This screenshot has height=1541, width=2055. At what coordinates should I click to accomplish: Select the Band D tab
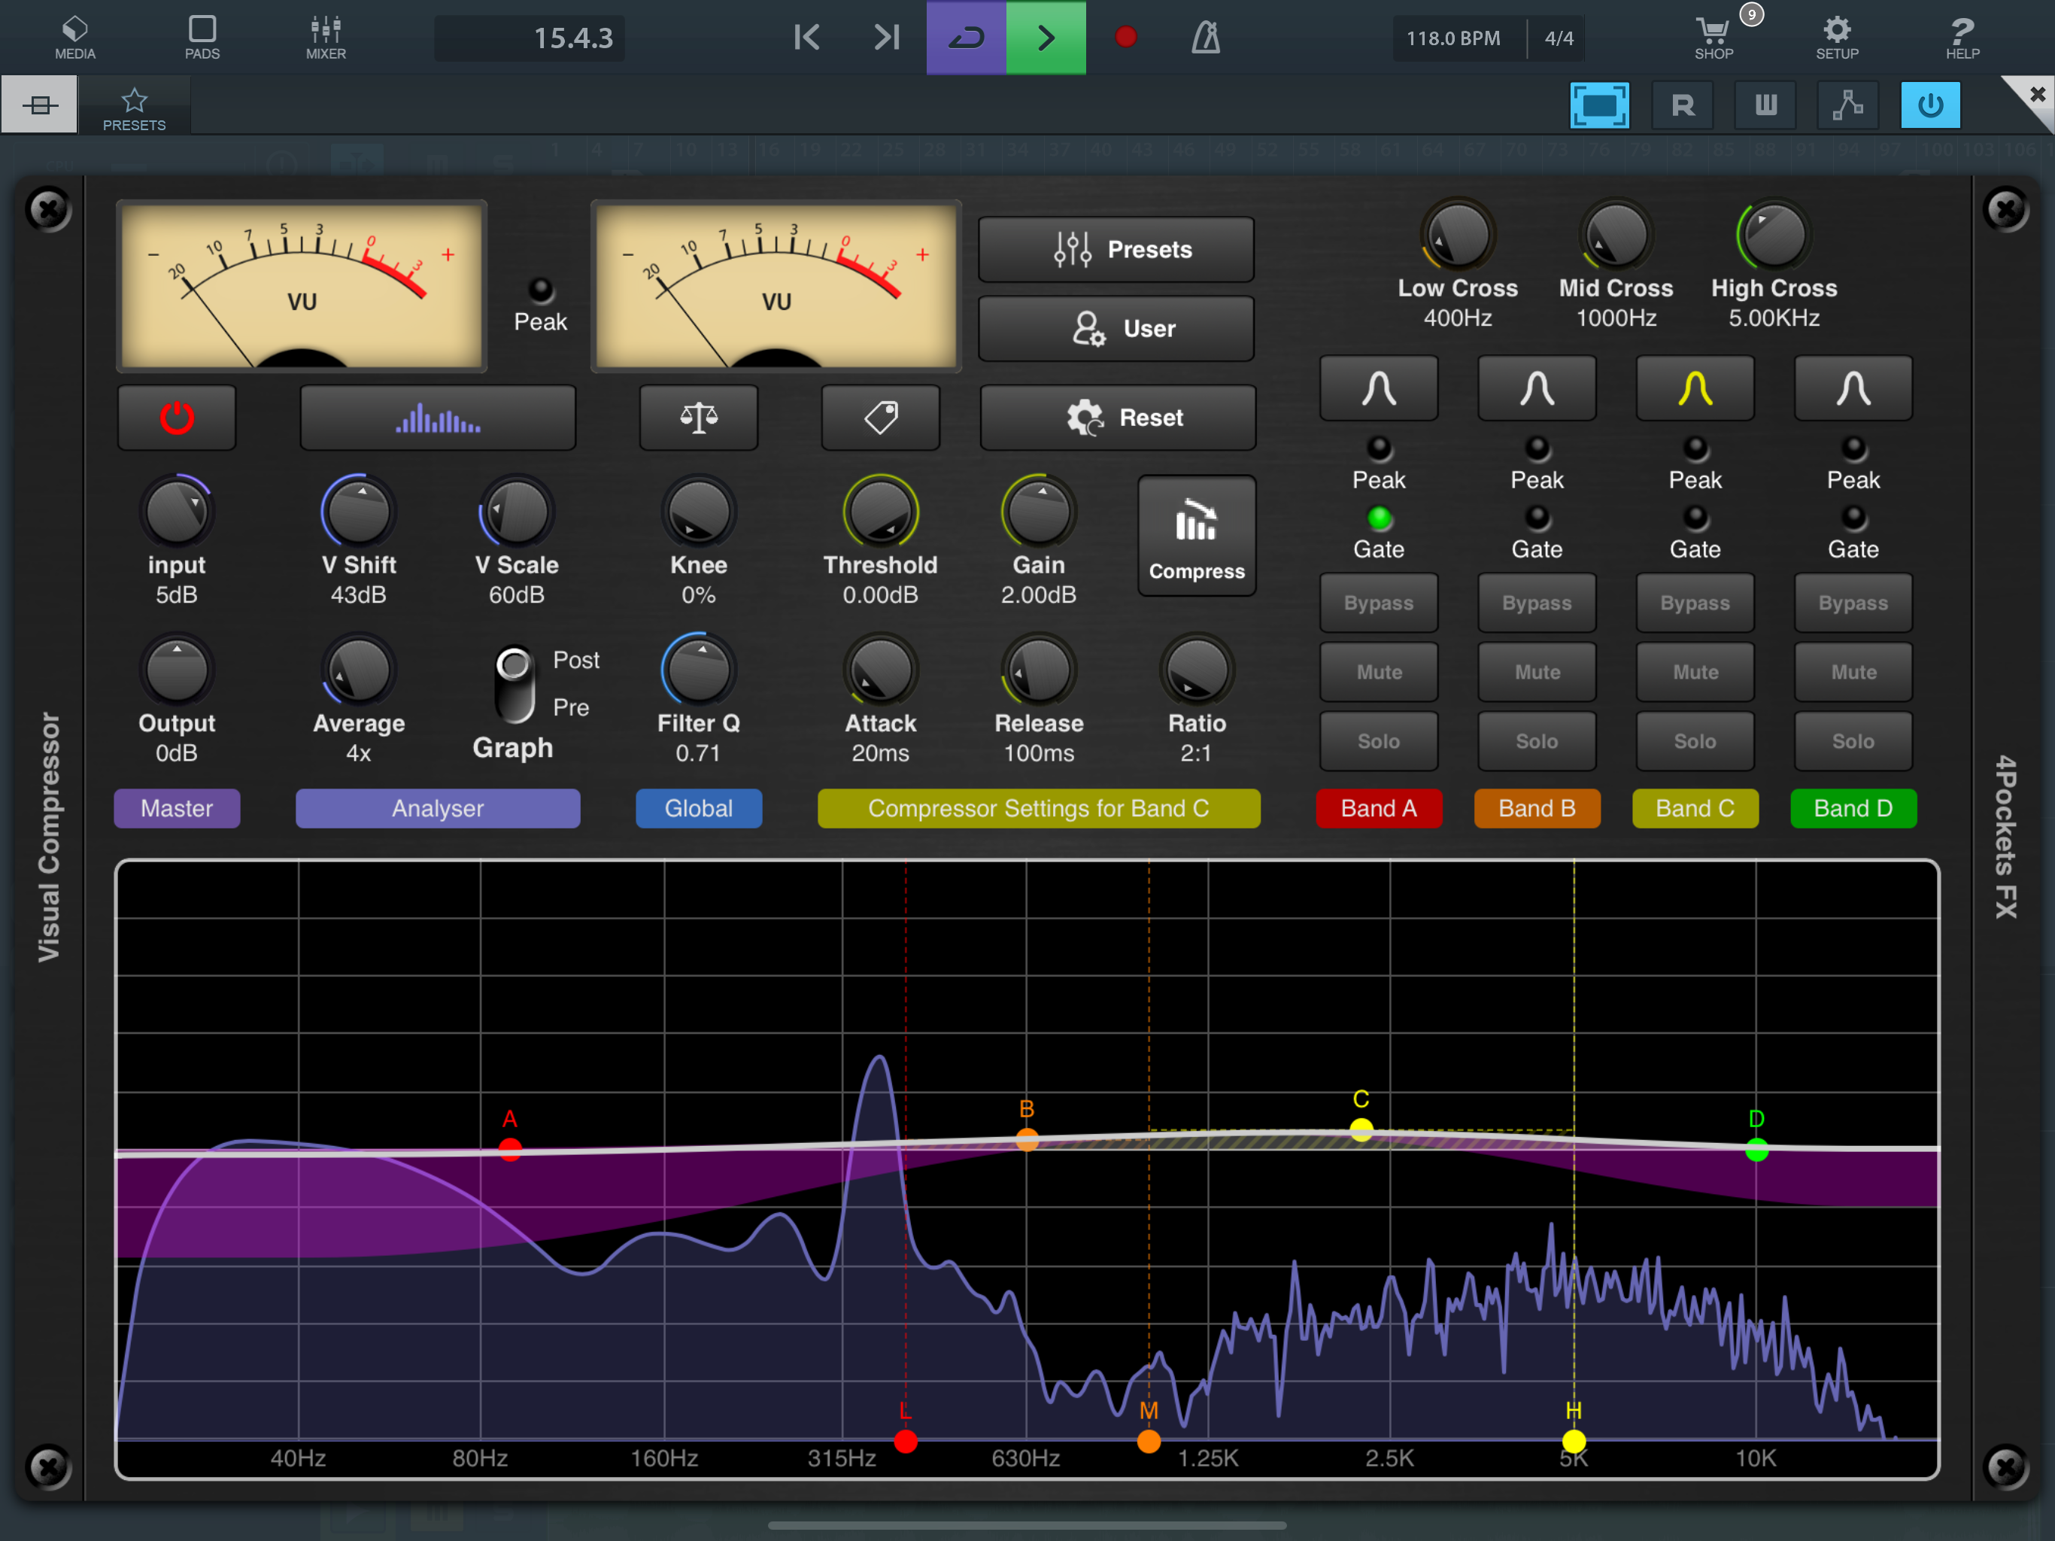coord(1853,807)
